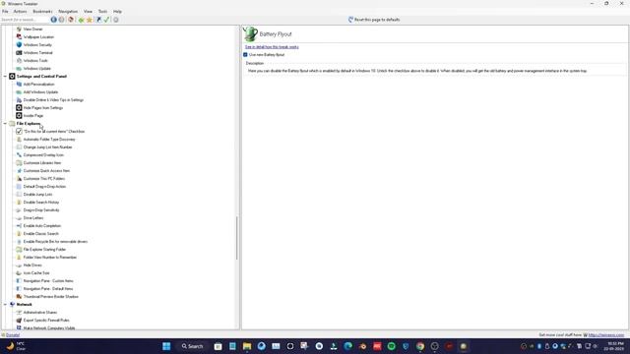Select Customize This PC Folders
This screenshot has width=630, height=354.
point(43,179)
